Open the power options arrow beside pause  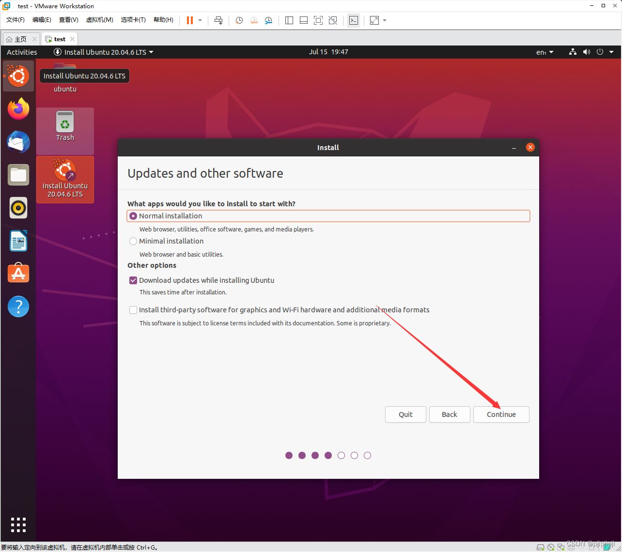tap(200, 20)
